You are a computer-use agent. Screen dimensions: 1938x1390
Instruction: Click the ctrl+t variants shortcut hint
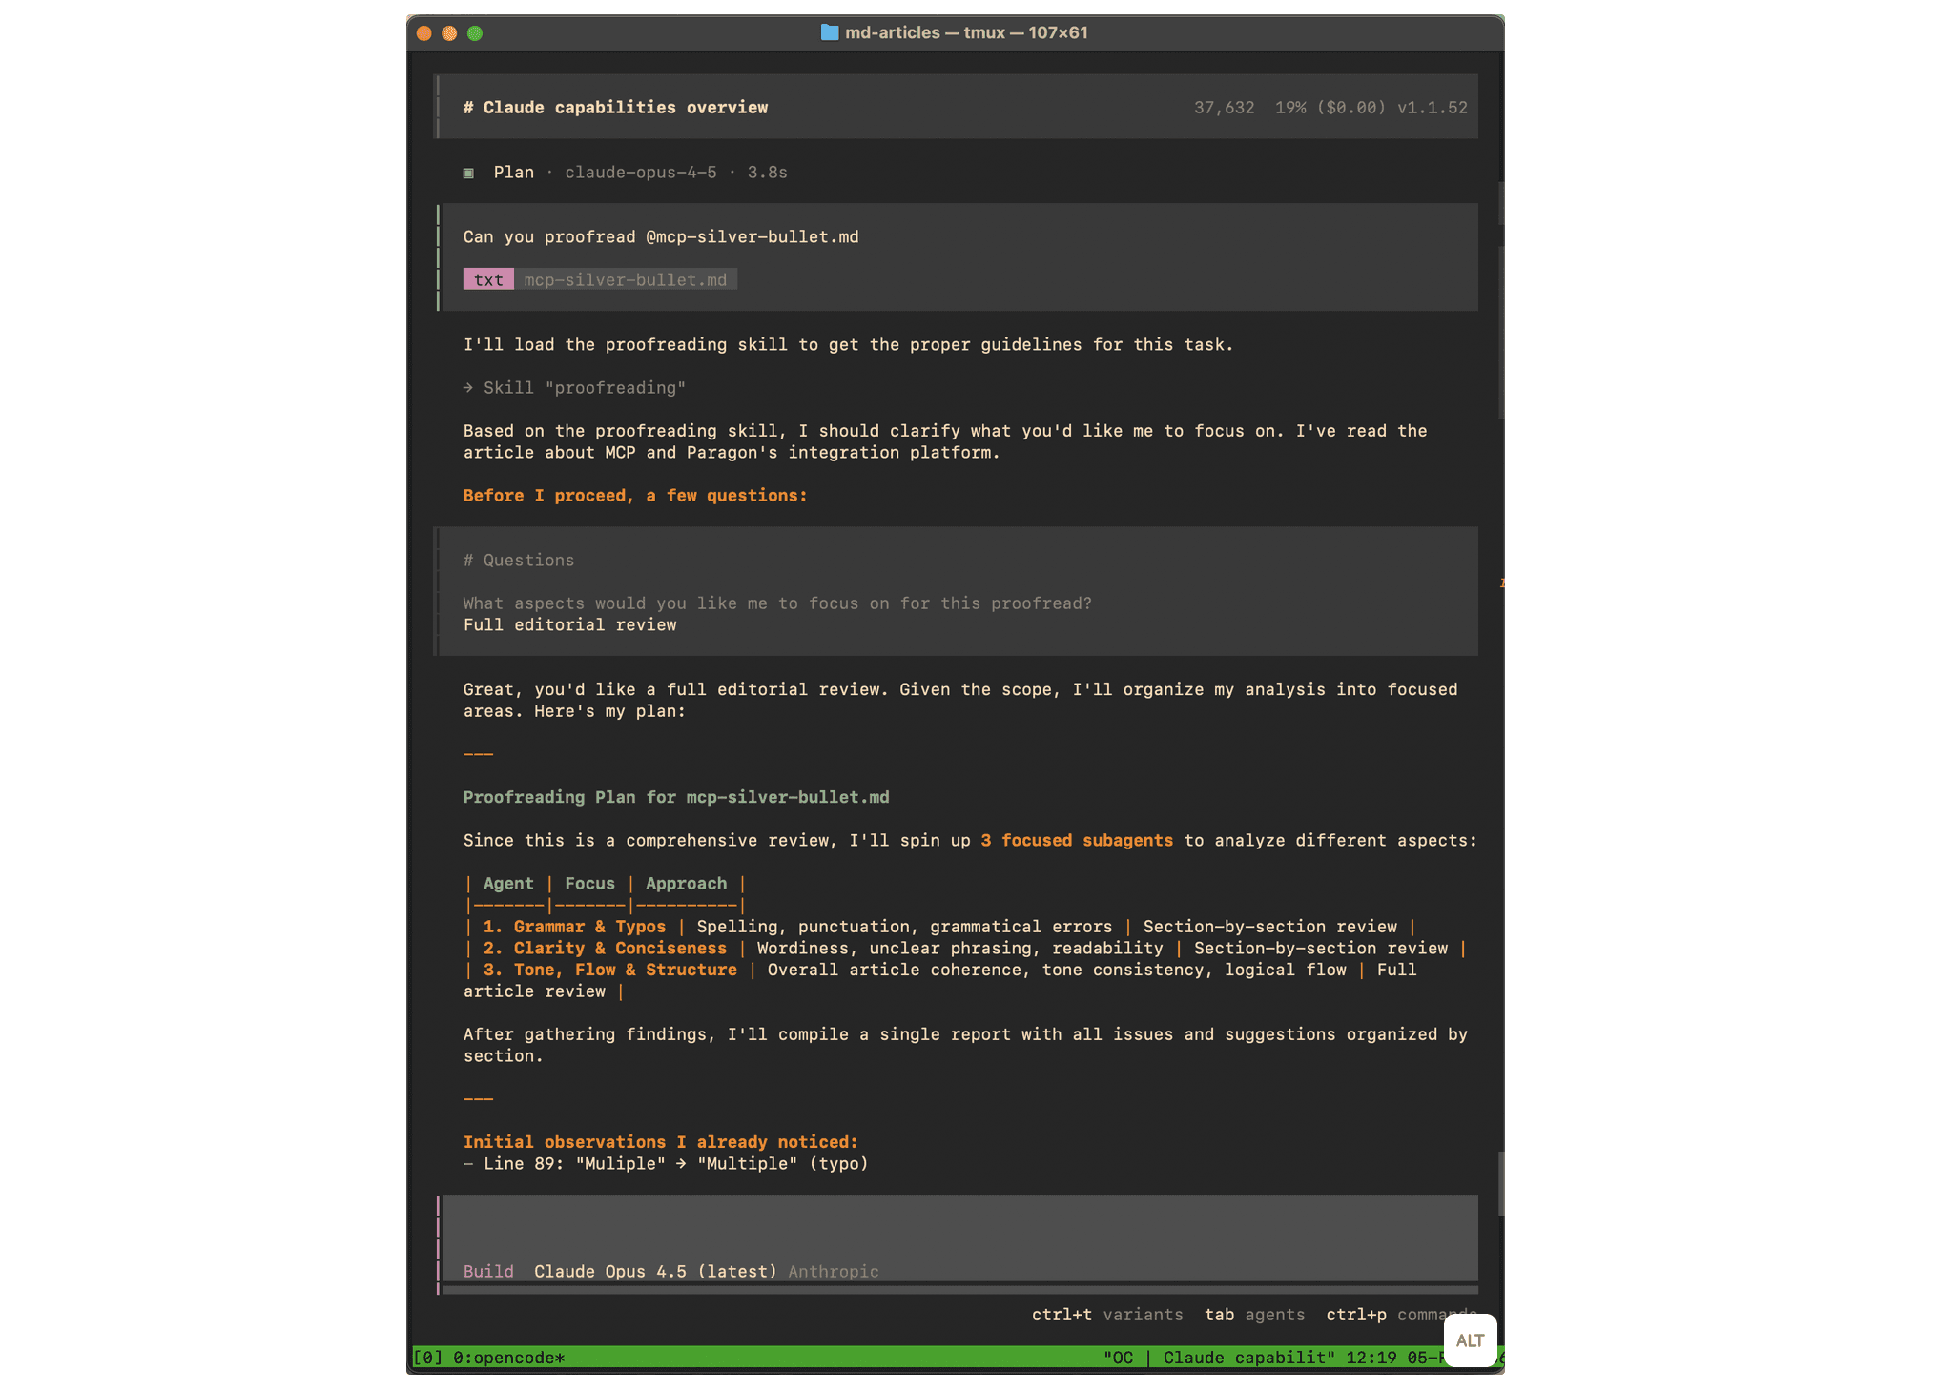tap(1106, 1315)
